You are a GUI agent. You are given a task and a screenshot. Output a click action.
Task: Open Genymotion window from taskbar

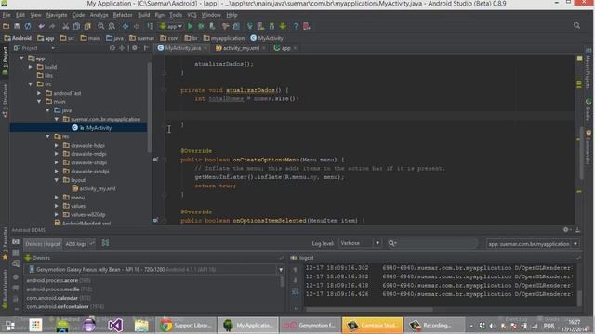pyautogui.click(x=310, y=326)
